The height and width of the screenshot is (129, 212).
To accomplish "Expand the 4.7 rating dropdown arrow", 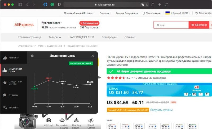I will click(132, 78).
